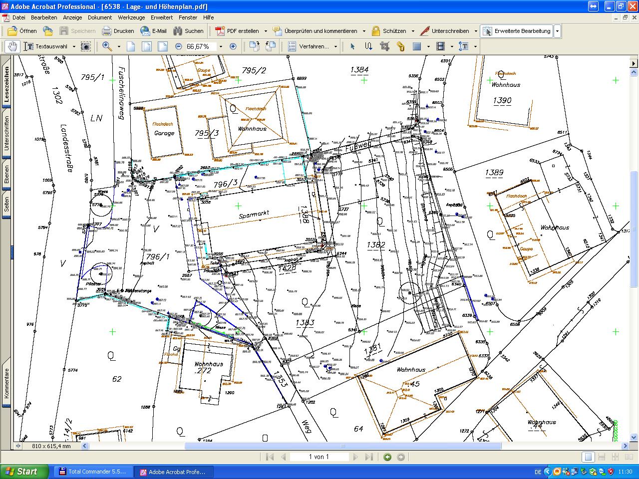Open Total Commander from the taskbar
Viewport: 639px width, 479px height.
tap(94, 472)
